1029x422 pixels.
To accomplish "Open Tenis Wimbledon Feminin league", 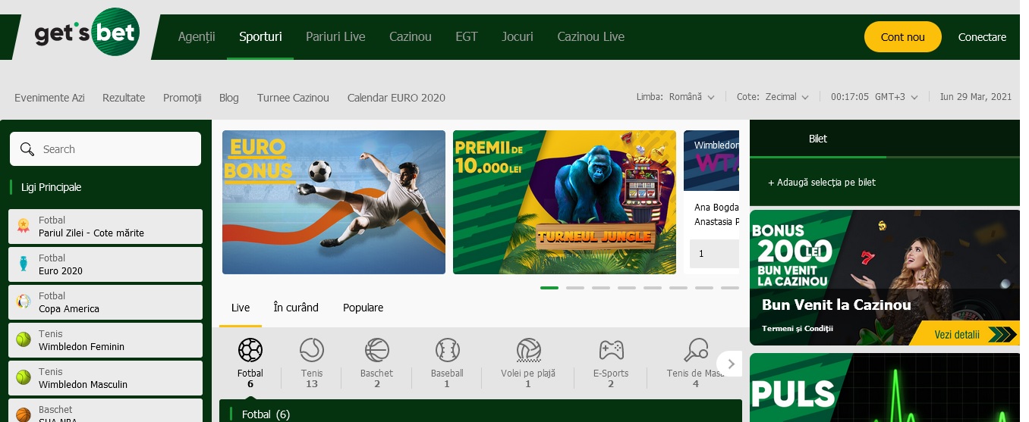I will [105, 340].
